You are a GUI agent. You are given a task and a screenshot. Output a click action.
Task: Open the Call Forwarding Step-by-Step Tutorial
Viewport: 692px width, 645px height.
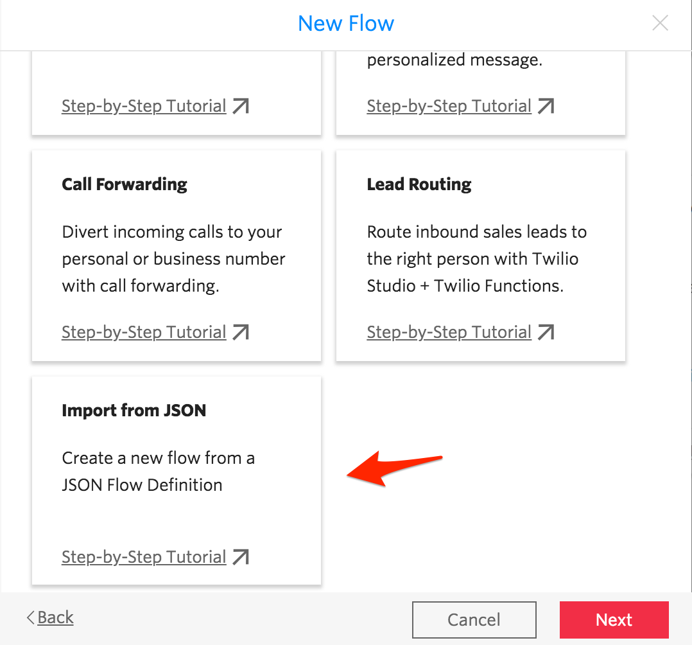click(144, 331)
